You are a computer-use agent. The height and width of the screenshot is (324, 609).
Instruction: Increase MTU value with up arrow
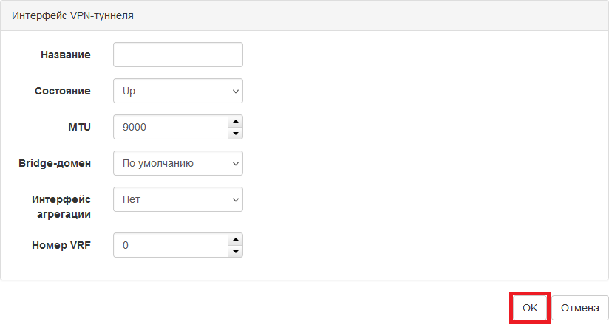click(x=235, y=121)
